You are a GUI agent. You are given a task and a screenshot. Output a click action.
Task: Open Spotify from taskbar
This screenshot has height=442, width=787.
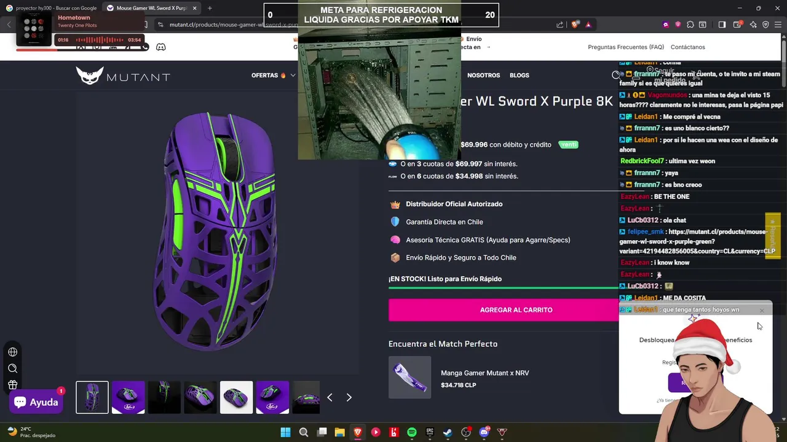[412, 432]
